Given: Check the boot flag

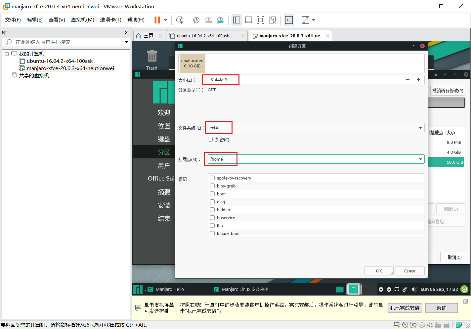Looking at the screenshot, I should pos(212,194).
